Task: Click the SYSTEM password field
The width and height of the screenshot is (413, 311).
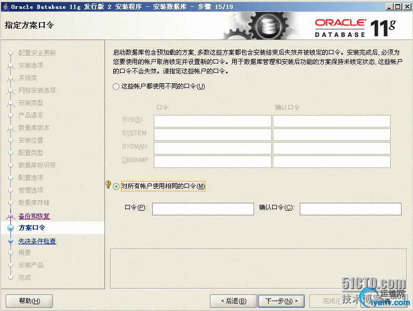Action: pyautogui.click(x=212, y=135)
